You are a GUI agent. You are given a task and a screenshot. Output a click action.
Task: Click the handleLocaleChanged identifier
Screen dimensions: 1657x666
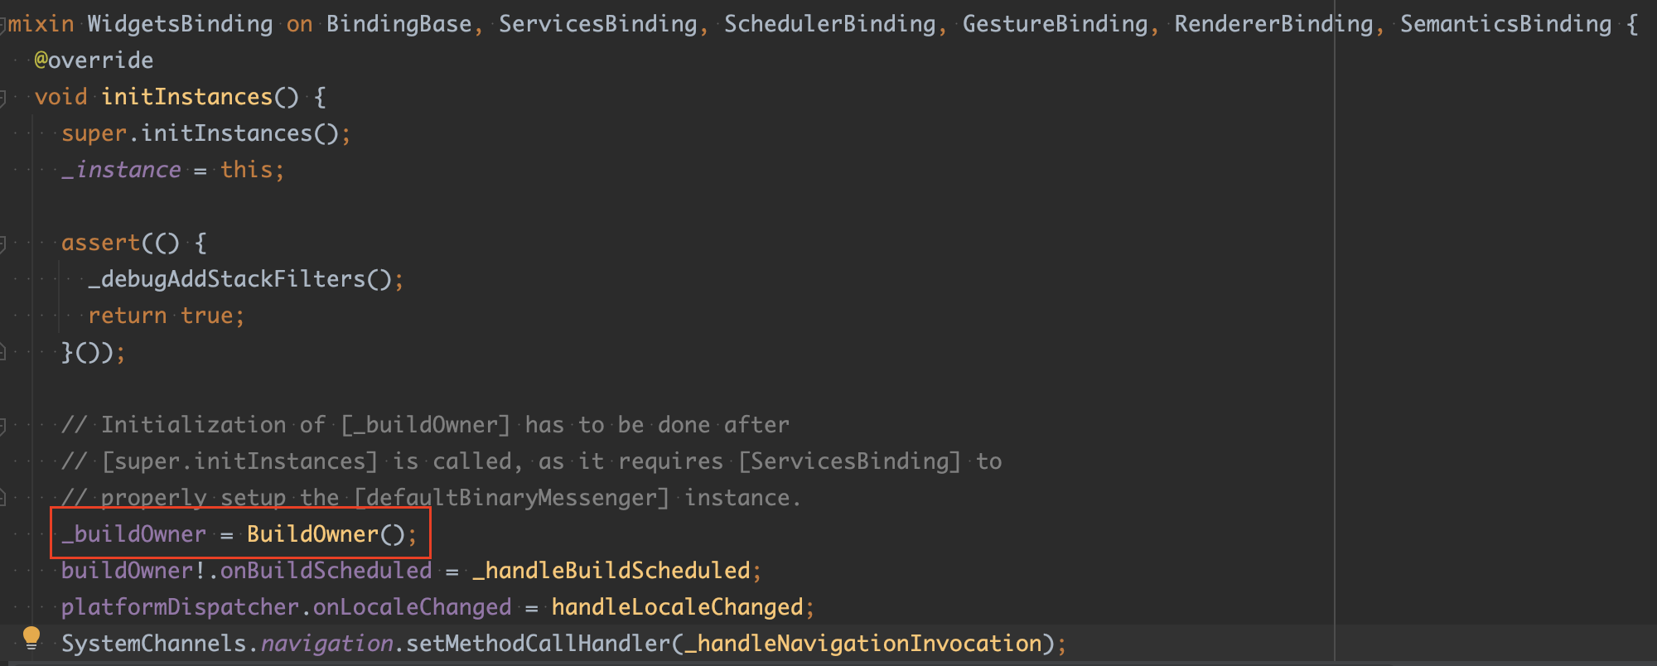677,607
